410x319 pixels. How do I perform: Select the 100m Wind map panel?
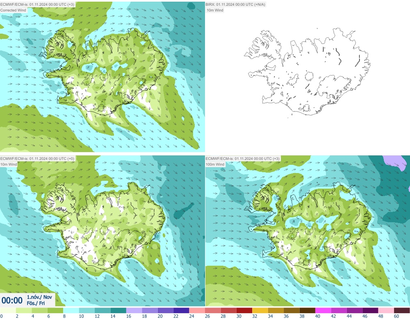(x=307, y=231)
